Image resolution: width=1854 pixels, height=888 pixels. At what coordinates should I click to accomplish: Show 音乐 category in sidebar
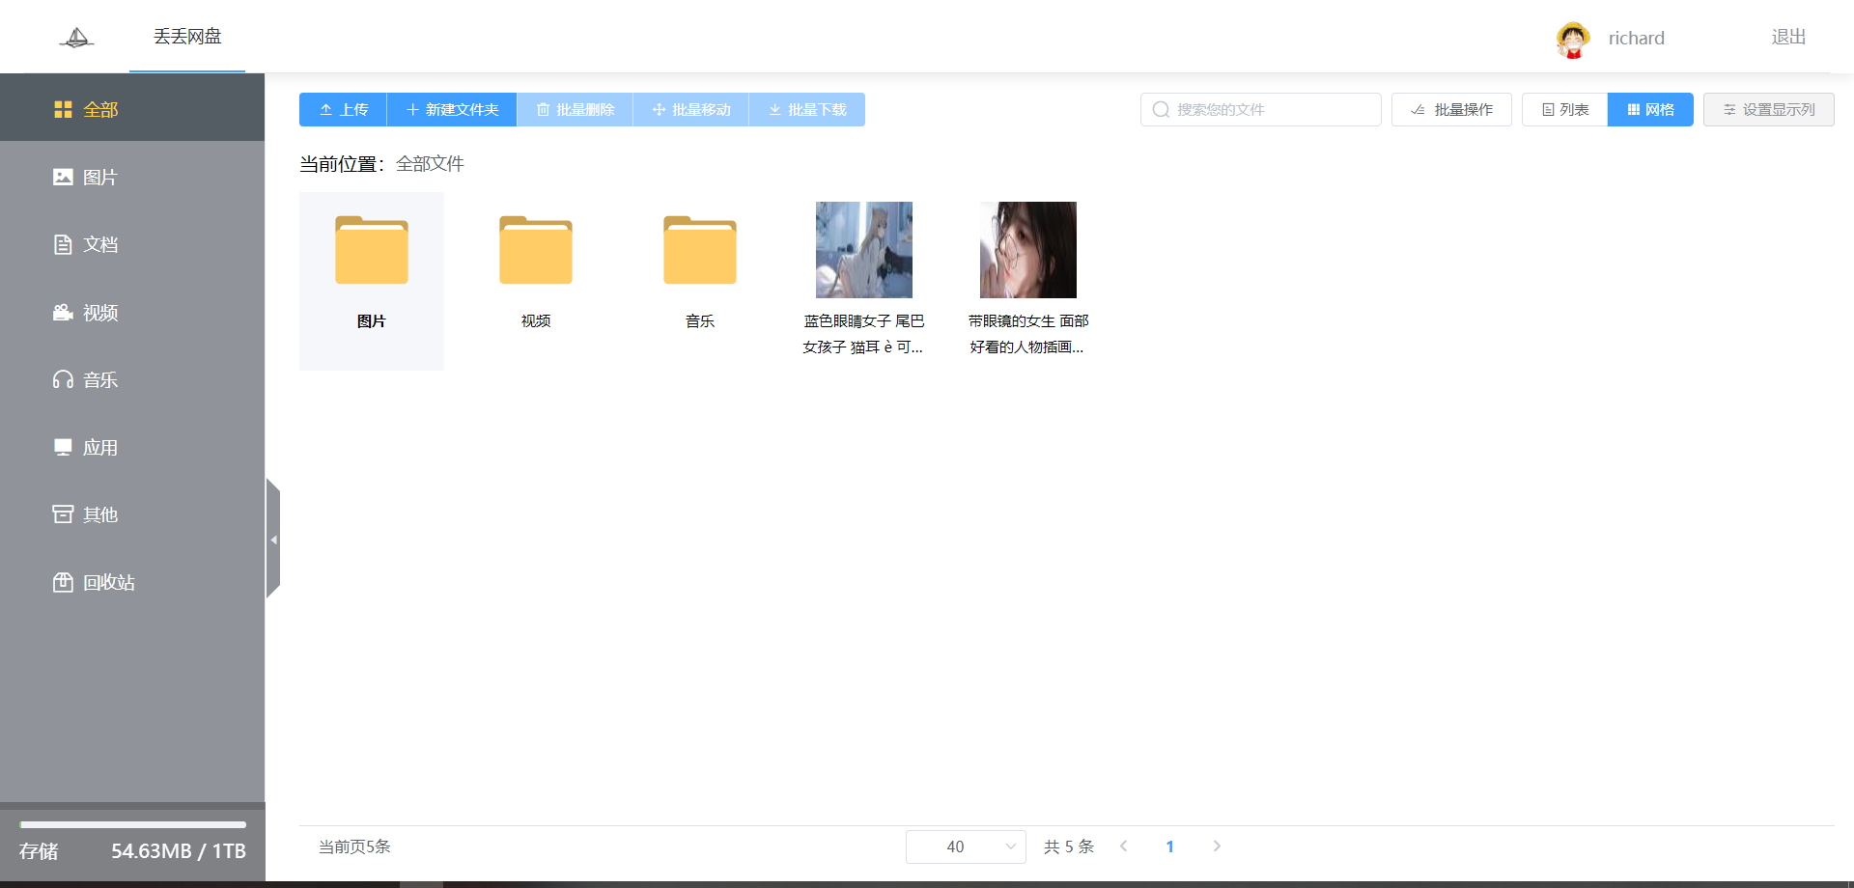(87, 380)
